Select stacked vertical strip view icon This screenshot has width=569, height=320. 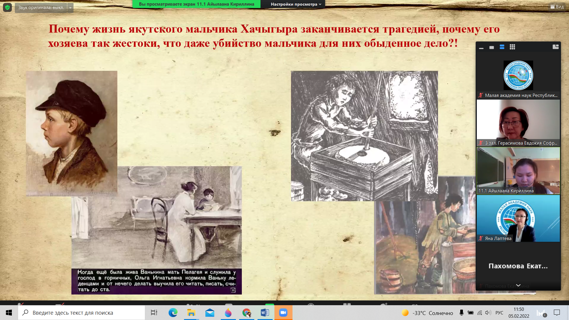(502, 47)
